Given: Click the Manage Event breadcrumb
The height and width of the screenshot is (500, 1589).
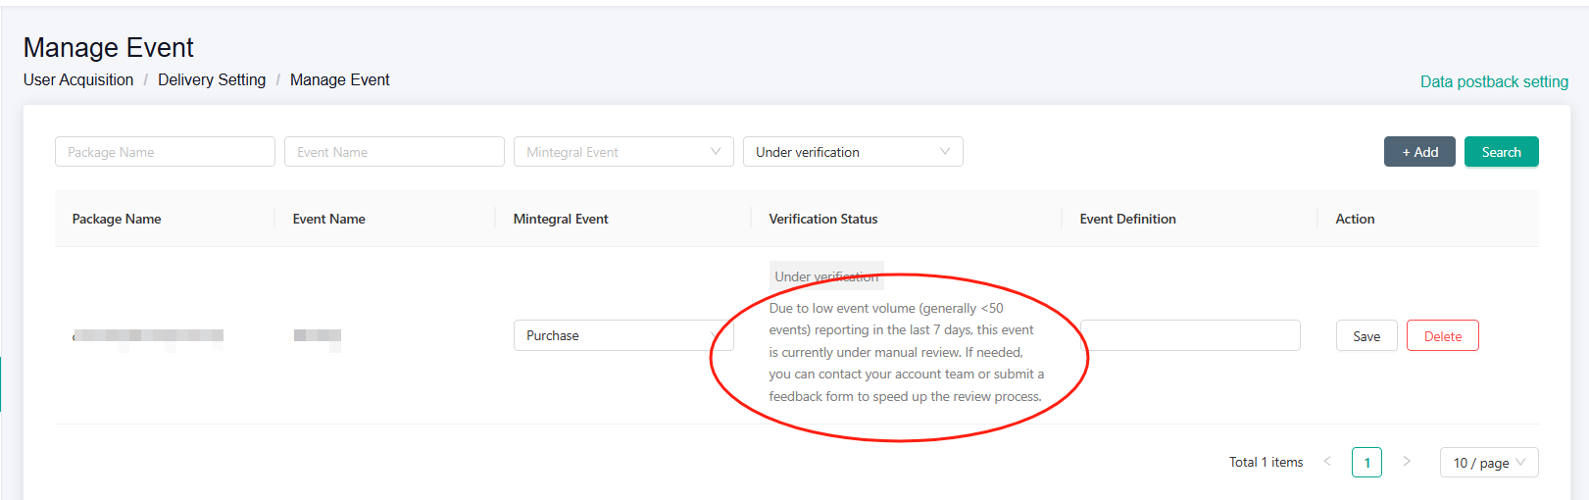Looking at the screenshot, I should click(339, 79).
